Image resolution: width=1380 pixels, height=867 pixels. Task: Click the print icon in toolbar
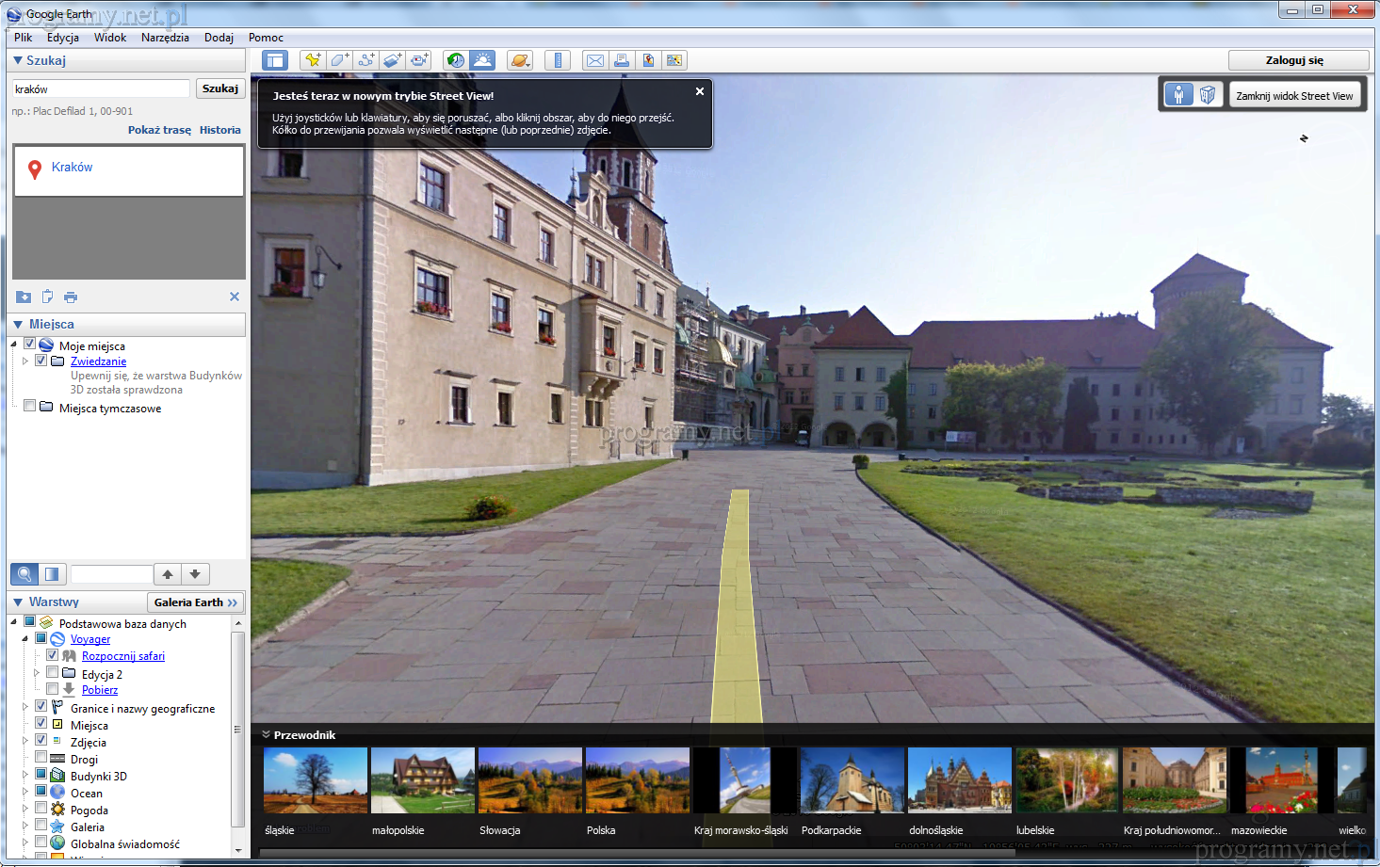pyautogui.click(x=622, y=60)
